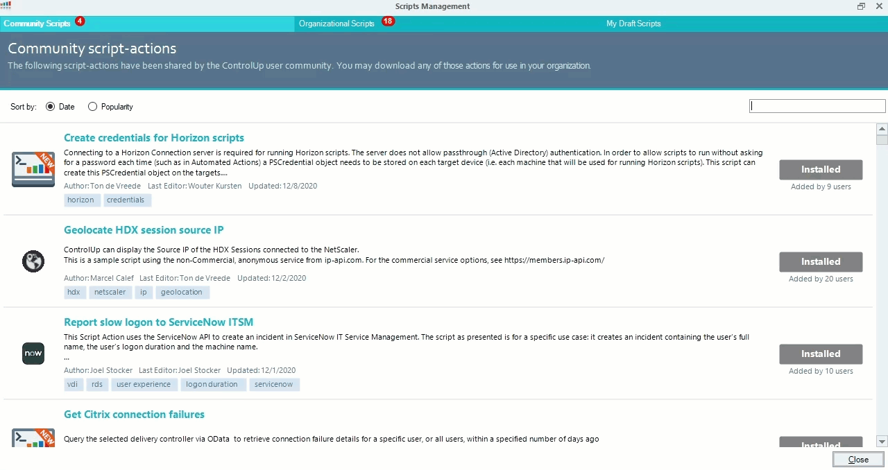The height and width of the screenshot is (470, 888).
Task: Click 'Added by 10 users' text
Action: (x=821, y=371)
